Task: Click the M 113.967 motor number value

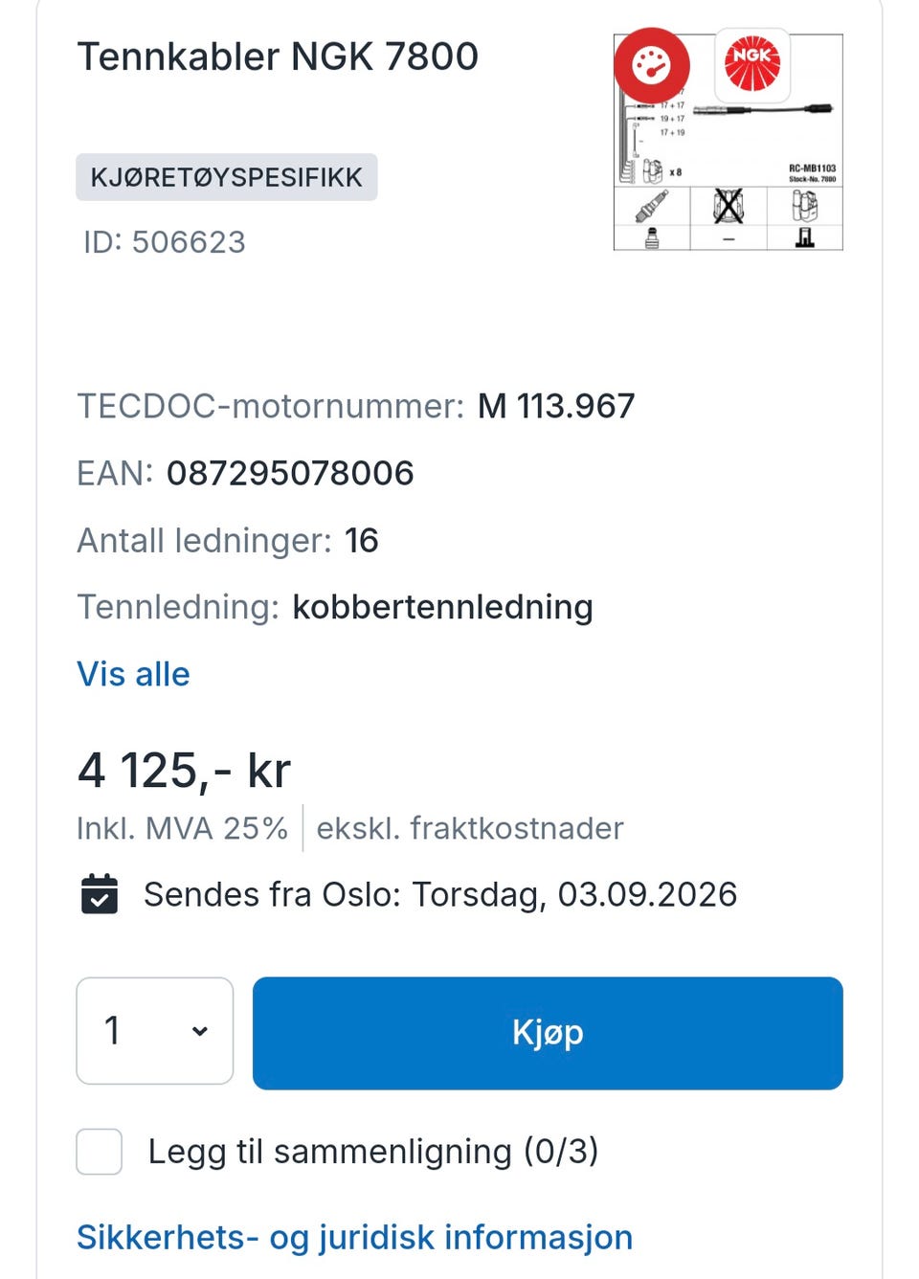Action: click(556, 406)
